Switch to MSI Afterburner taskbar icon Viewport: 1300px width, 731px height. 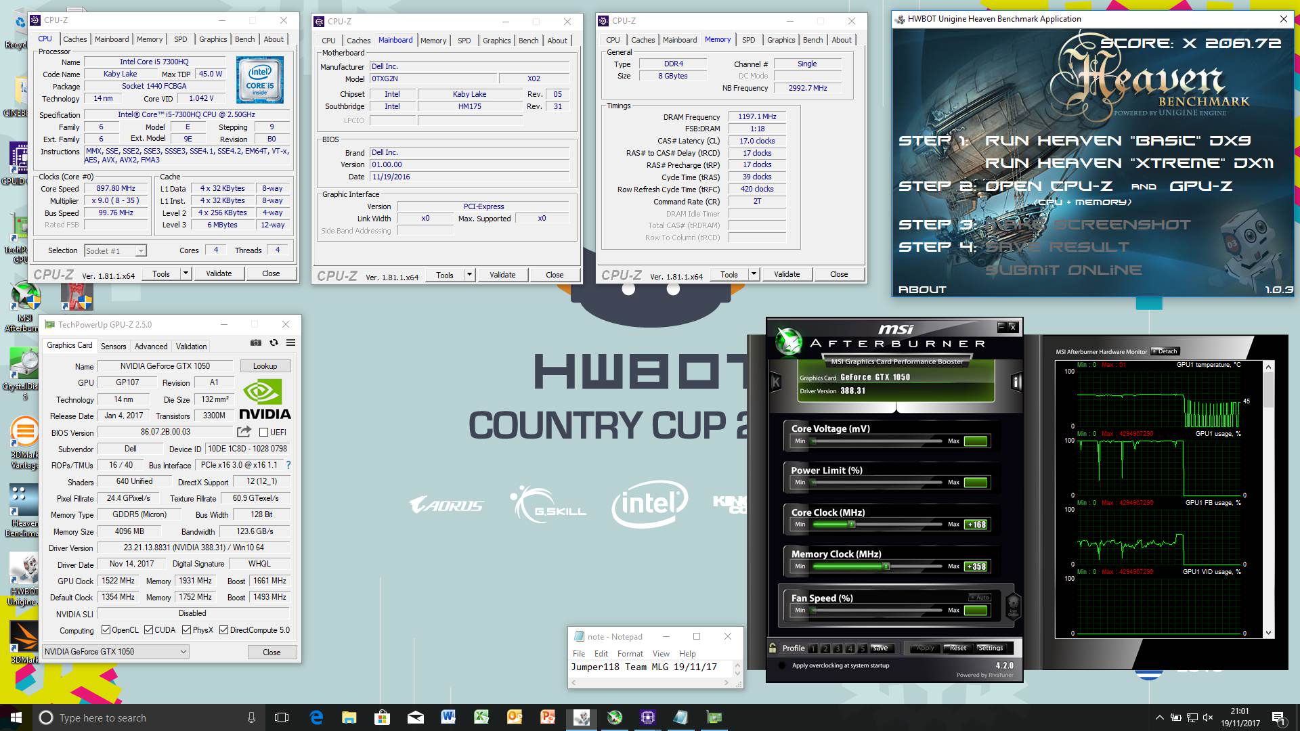614,717
